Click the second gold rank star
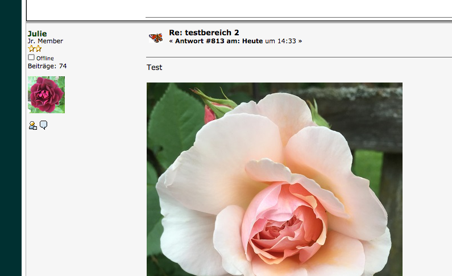 coord(38,49)
